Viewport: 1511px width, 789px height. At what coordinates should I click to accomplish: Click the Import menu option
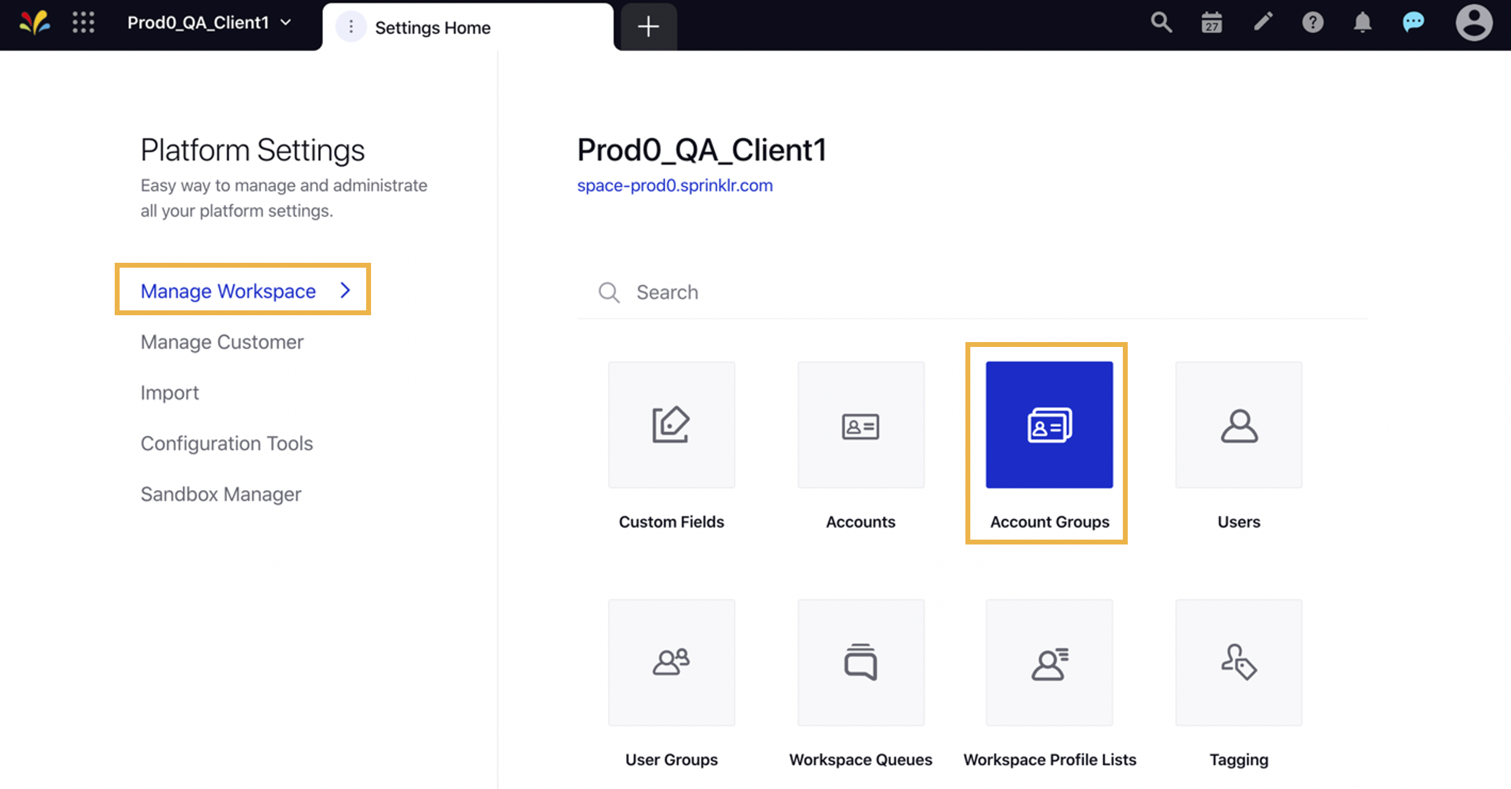click(171, 393)
